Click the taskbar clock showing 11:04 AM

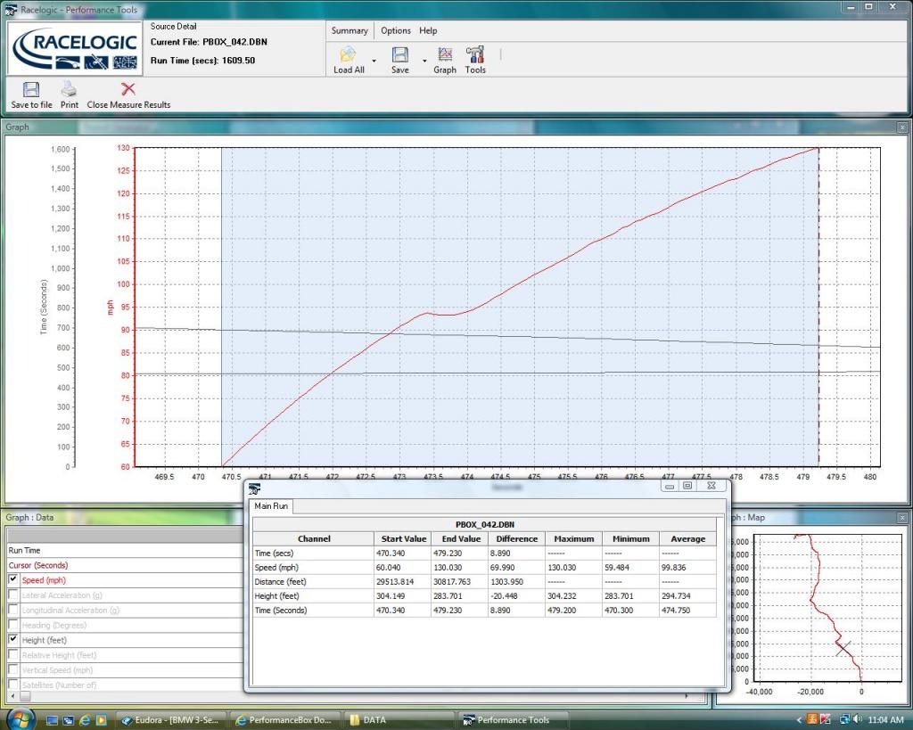point(885,720)
